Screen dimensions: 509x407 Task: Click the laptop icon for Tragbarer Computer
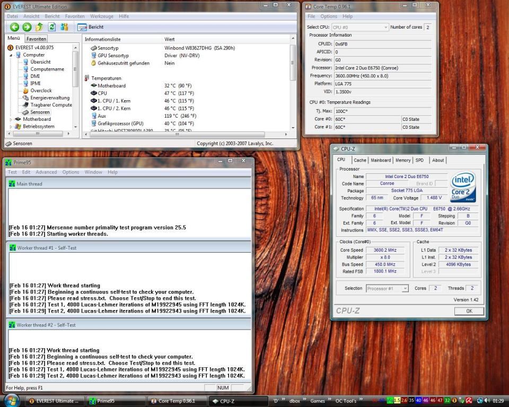pyautogui.click(x=25, y=105)
